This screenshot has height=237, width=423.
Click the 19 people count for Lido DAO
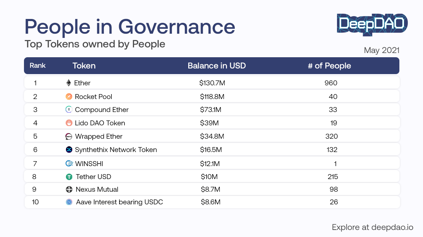click(x=334, y=123)
